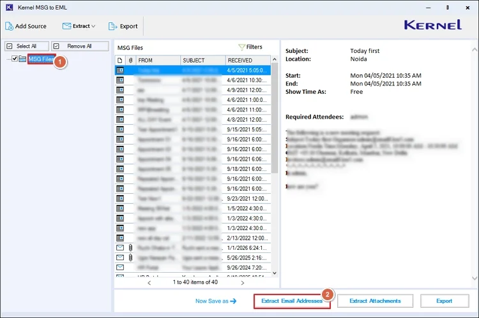Image resolution: width=479 pixels, height=318 pixels.
Task: Click calendar icon of 9/15/2021 5:05 row
Action: pos(120,129)
